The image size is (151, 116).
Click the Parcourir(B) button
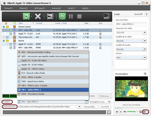click(x=90, y=107)
